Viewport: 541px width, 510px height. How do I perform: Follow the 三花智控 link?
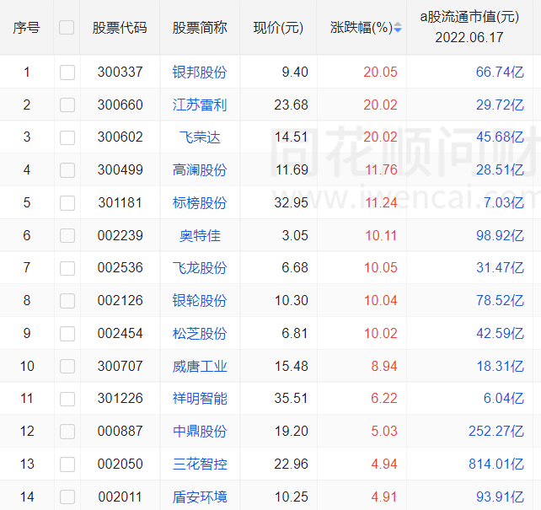(x=200, y=464)
